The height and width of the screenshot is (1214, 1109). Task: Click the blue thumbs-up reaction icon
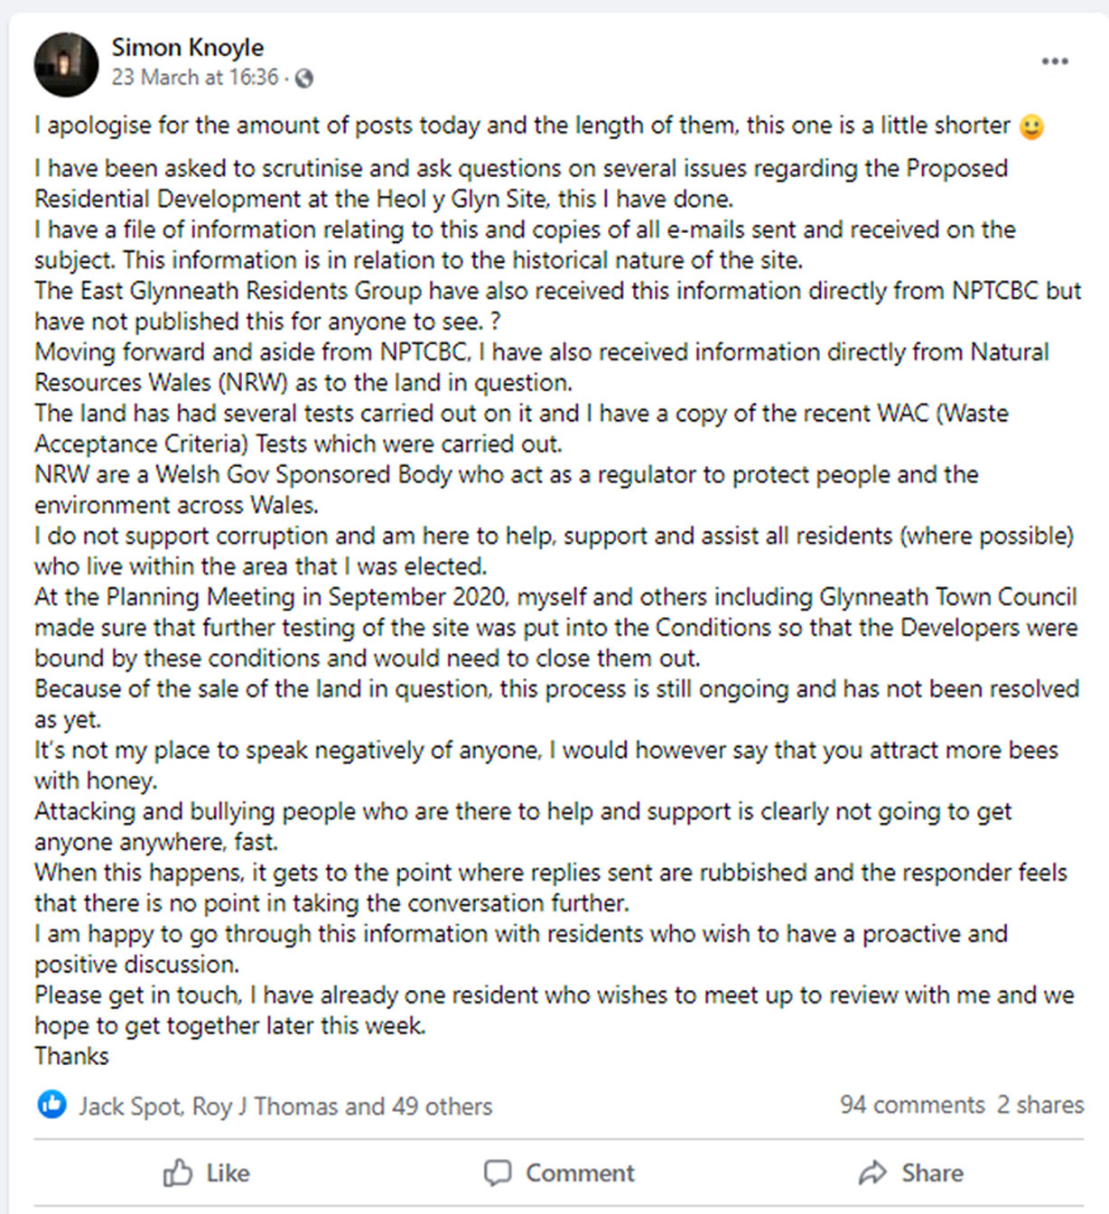pyautogui.click(x=52, y=1104)
